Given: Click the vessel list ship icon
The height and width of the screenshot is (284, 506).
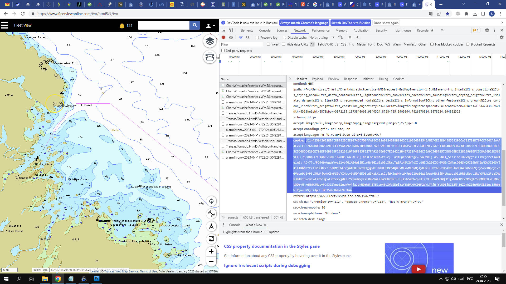Looking at the screenshot, I should tap(210, 57).
